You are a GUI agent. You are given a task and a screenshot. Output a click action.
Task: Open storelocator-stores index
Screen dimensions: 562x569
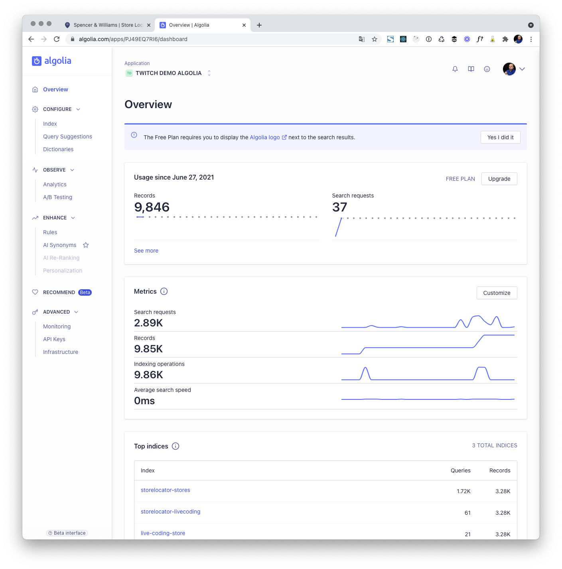[x=166, y=490]
